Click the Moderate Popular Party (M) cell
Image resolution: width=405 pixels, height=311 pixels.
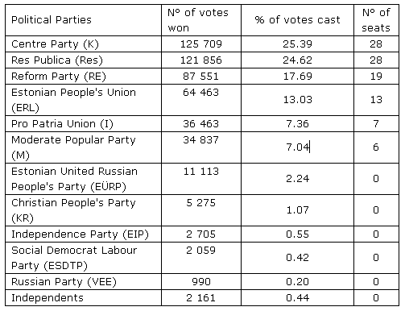(83, 147)
